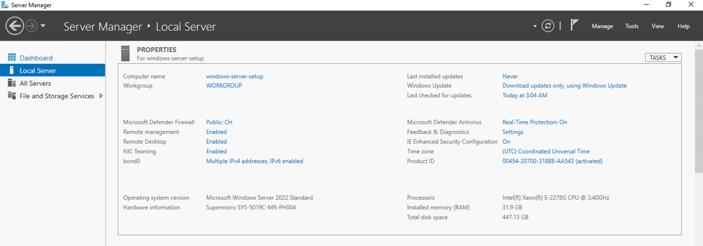Open Feedback & Diagnostics Settings link
Image resolution: width=703 pixels, height=246 pixels.
[x=513, y=132]
